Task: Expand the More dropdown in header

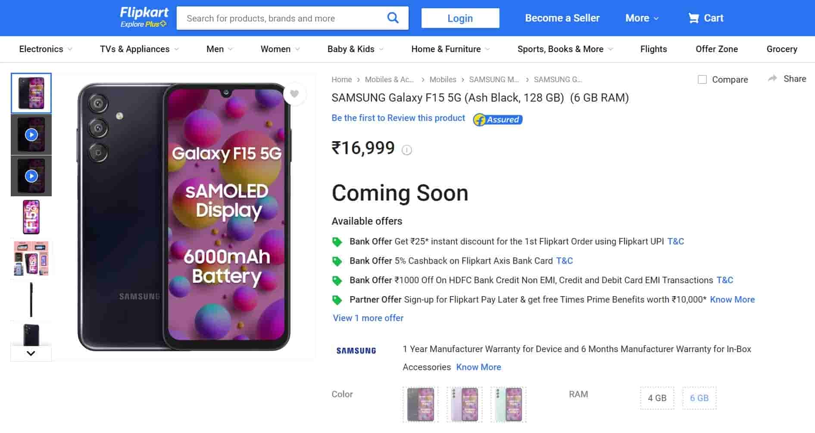Action: [x=642, y=18]
